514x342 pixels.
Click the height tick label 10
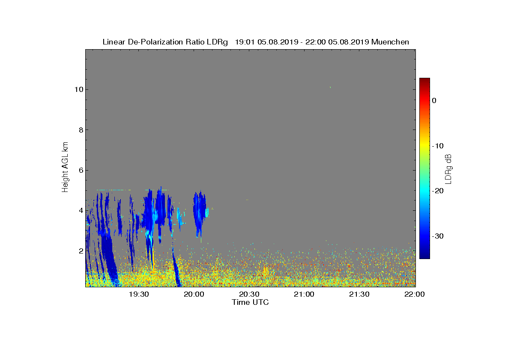78,90
